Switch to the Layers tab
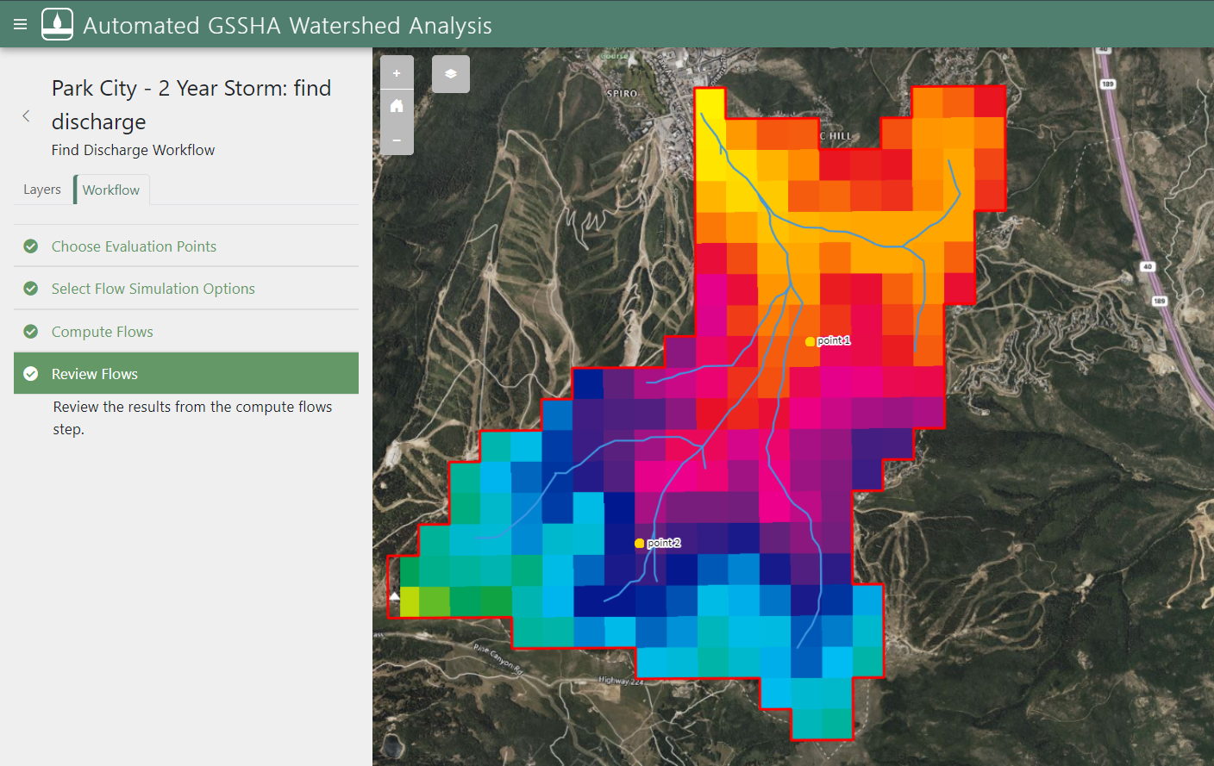This screenshot has width=1214, height=766. point(42,189)
